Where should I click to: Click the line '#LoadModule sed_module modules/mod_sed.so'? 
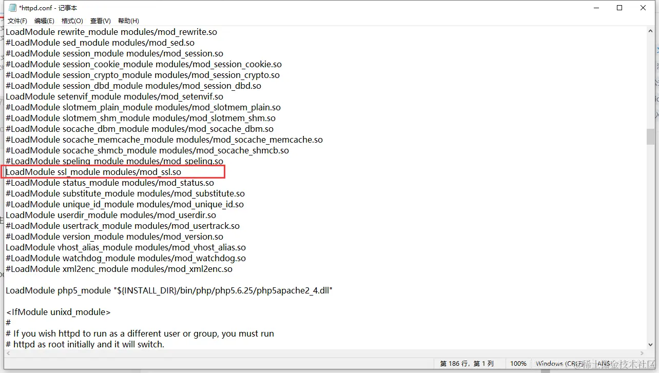100,43
